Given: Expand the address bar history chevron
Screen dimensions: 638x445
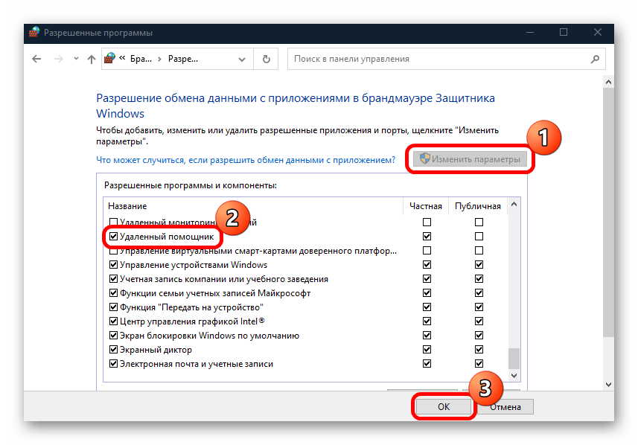Looking at the screenshot, I should [242, 60].
